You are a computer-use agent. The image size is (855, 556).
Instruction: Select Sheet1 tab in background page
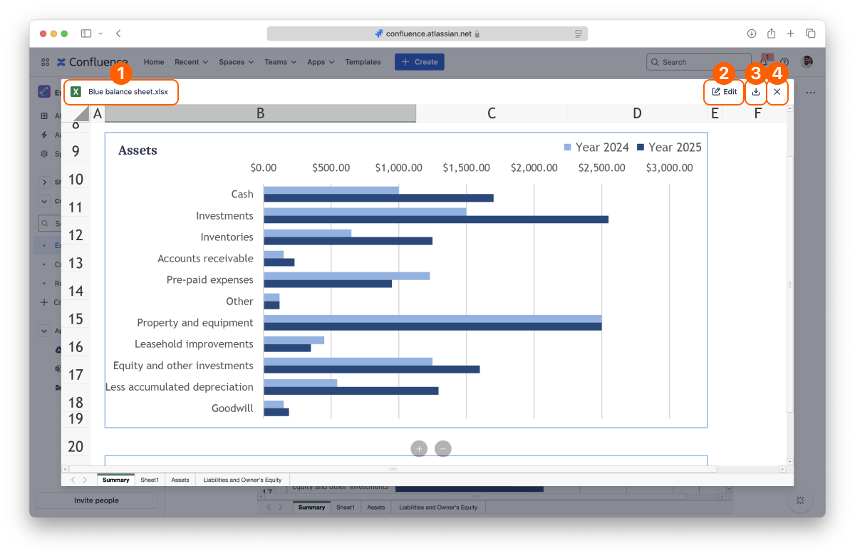click(346, 507)
